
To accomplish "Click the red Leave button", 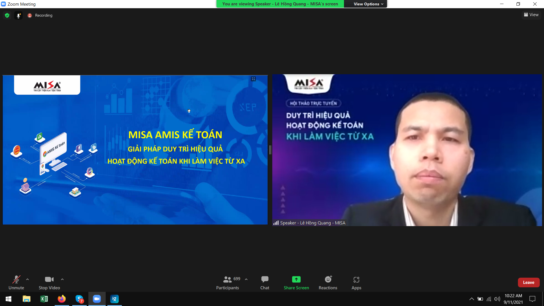I will (x=528, y=282).
